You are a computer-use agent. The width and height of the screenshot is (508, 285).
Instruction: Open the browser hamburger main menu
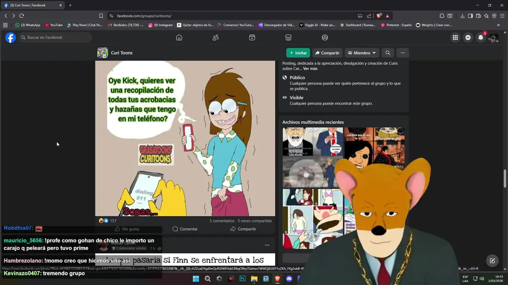point(502,16)
